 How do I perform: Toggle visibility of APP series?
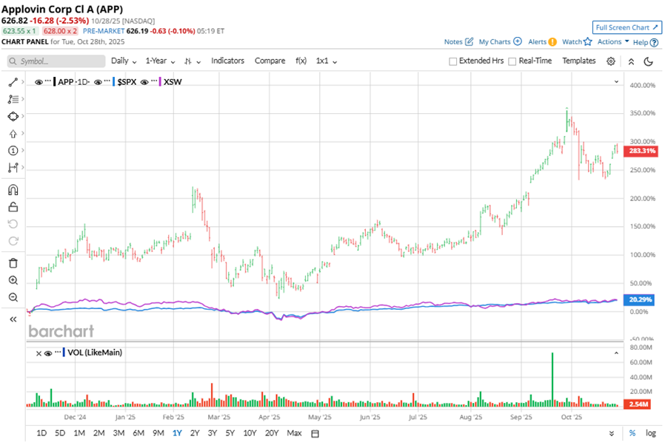pos(39,82)
